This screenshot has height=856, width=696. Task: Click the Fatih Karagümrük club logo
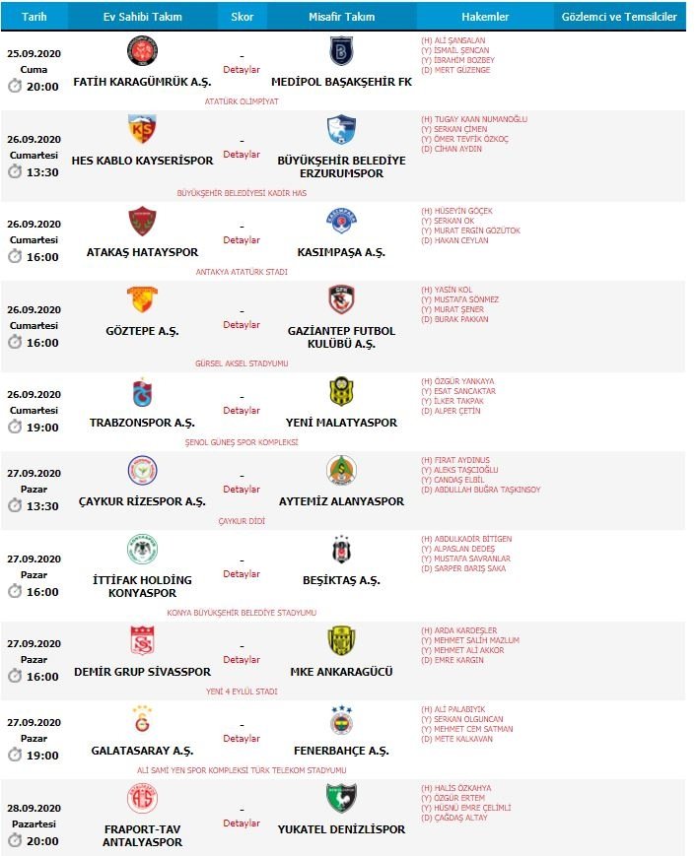pyautogui.click(x=143, y=51)
